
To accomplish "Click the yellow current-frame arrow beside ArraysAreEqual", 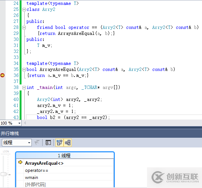I will tap(20, 162).
